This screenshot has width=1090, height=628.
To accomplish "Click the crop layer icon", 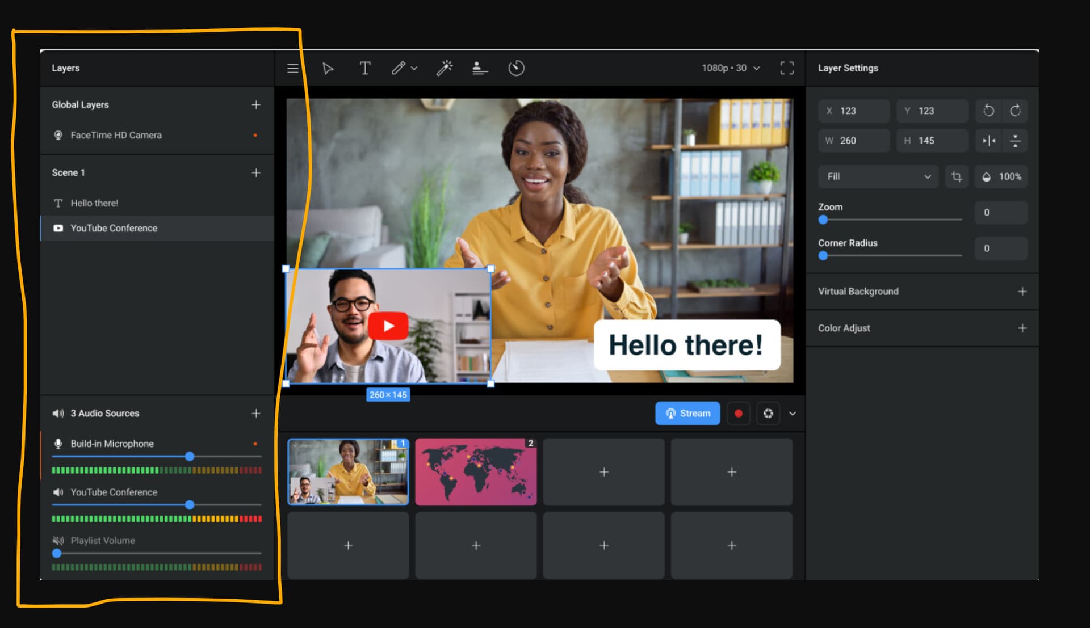I will pyautogui.click(x=957, y=177).
